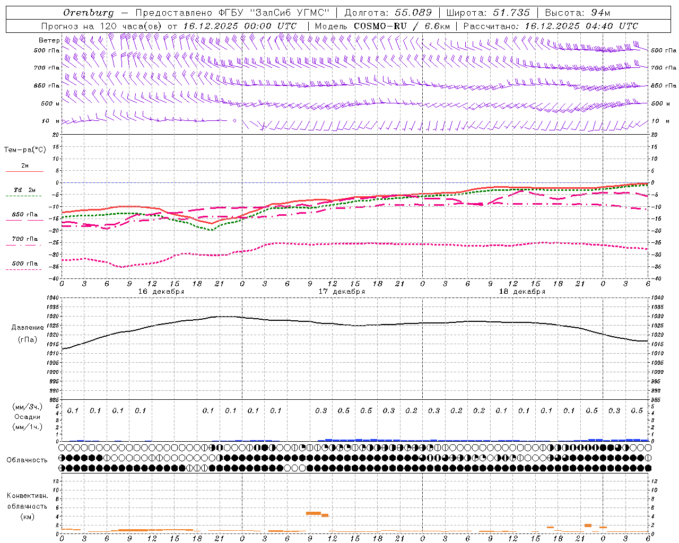679x543 pixels.
Task: Click '1015' on right pressure axis
Action: click(658, 344)
